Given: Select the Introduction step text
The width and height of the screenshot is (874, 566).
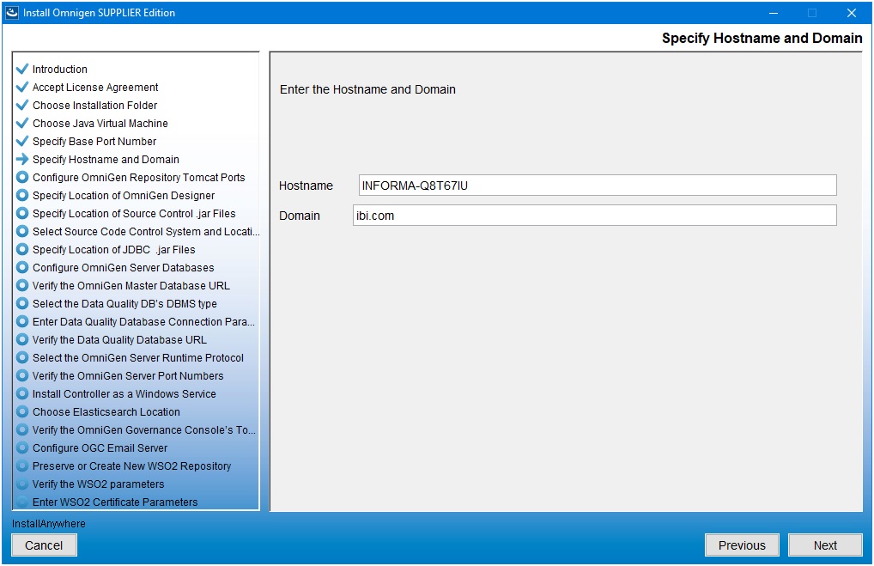Looking at the screenshot, I should 59,70.
